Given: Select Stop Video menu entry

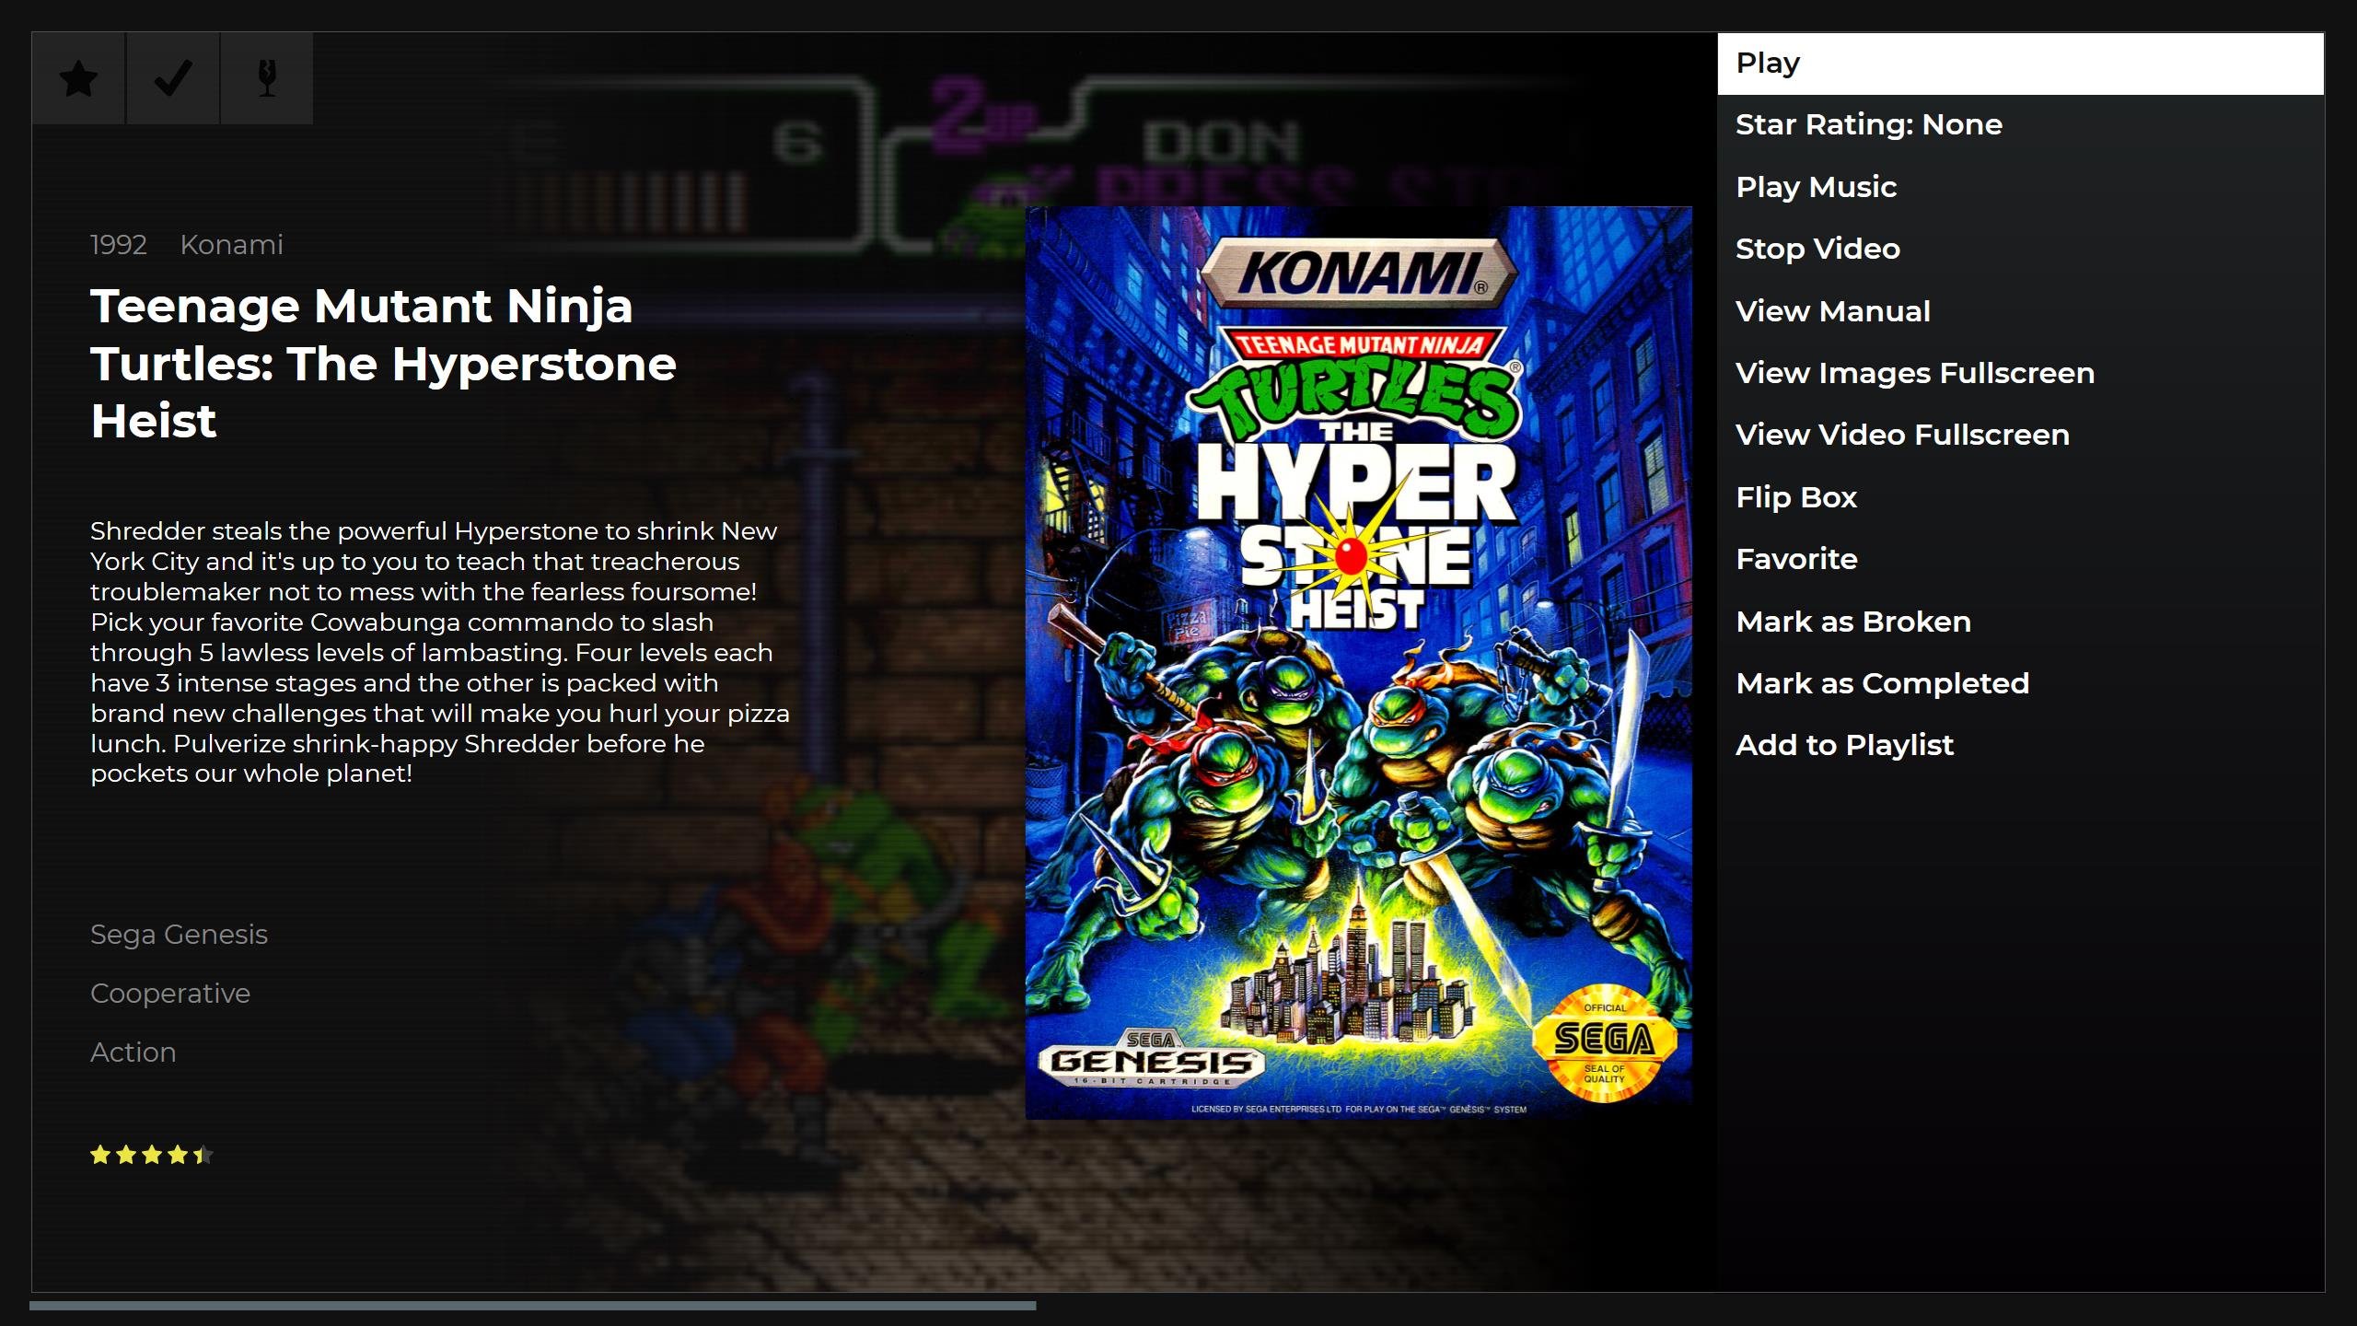Looking at the screenshot, I should tap(2020, 249).
